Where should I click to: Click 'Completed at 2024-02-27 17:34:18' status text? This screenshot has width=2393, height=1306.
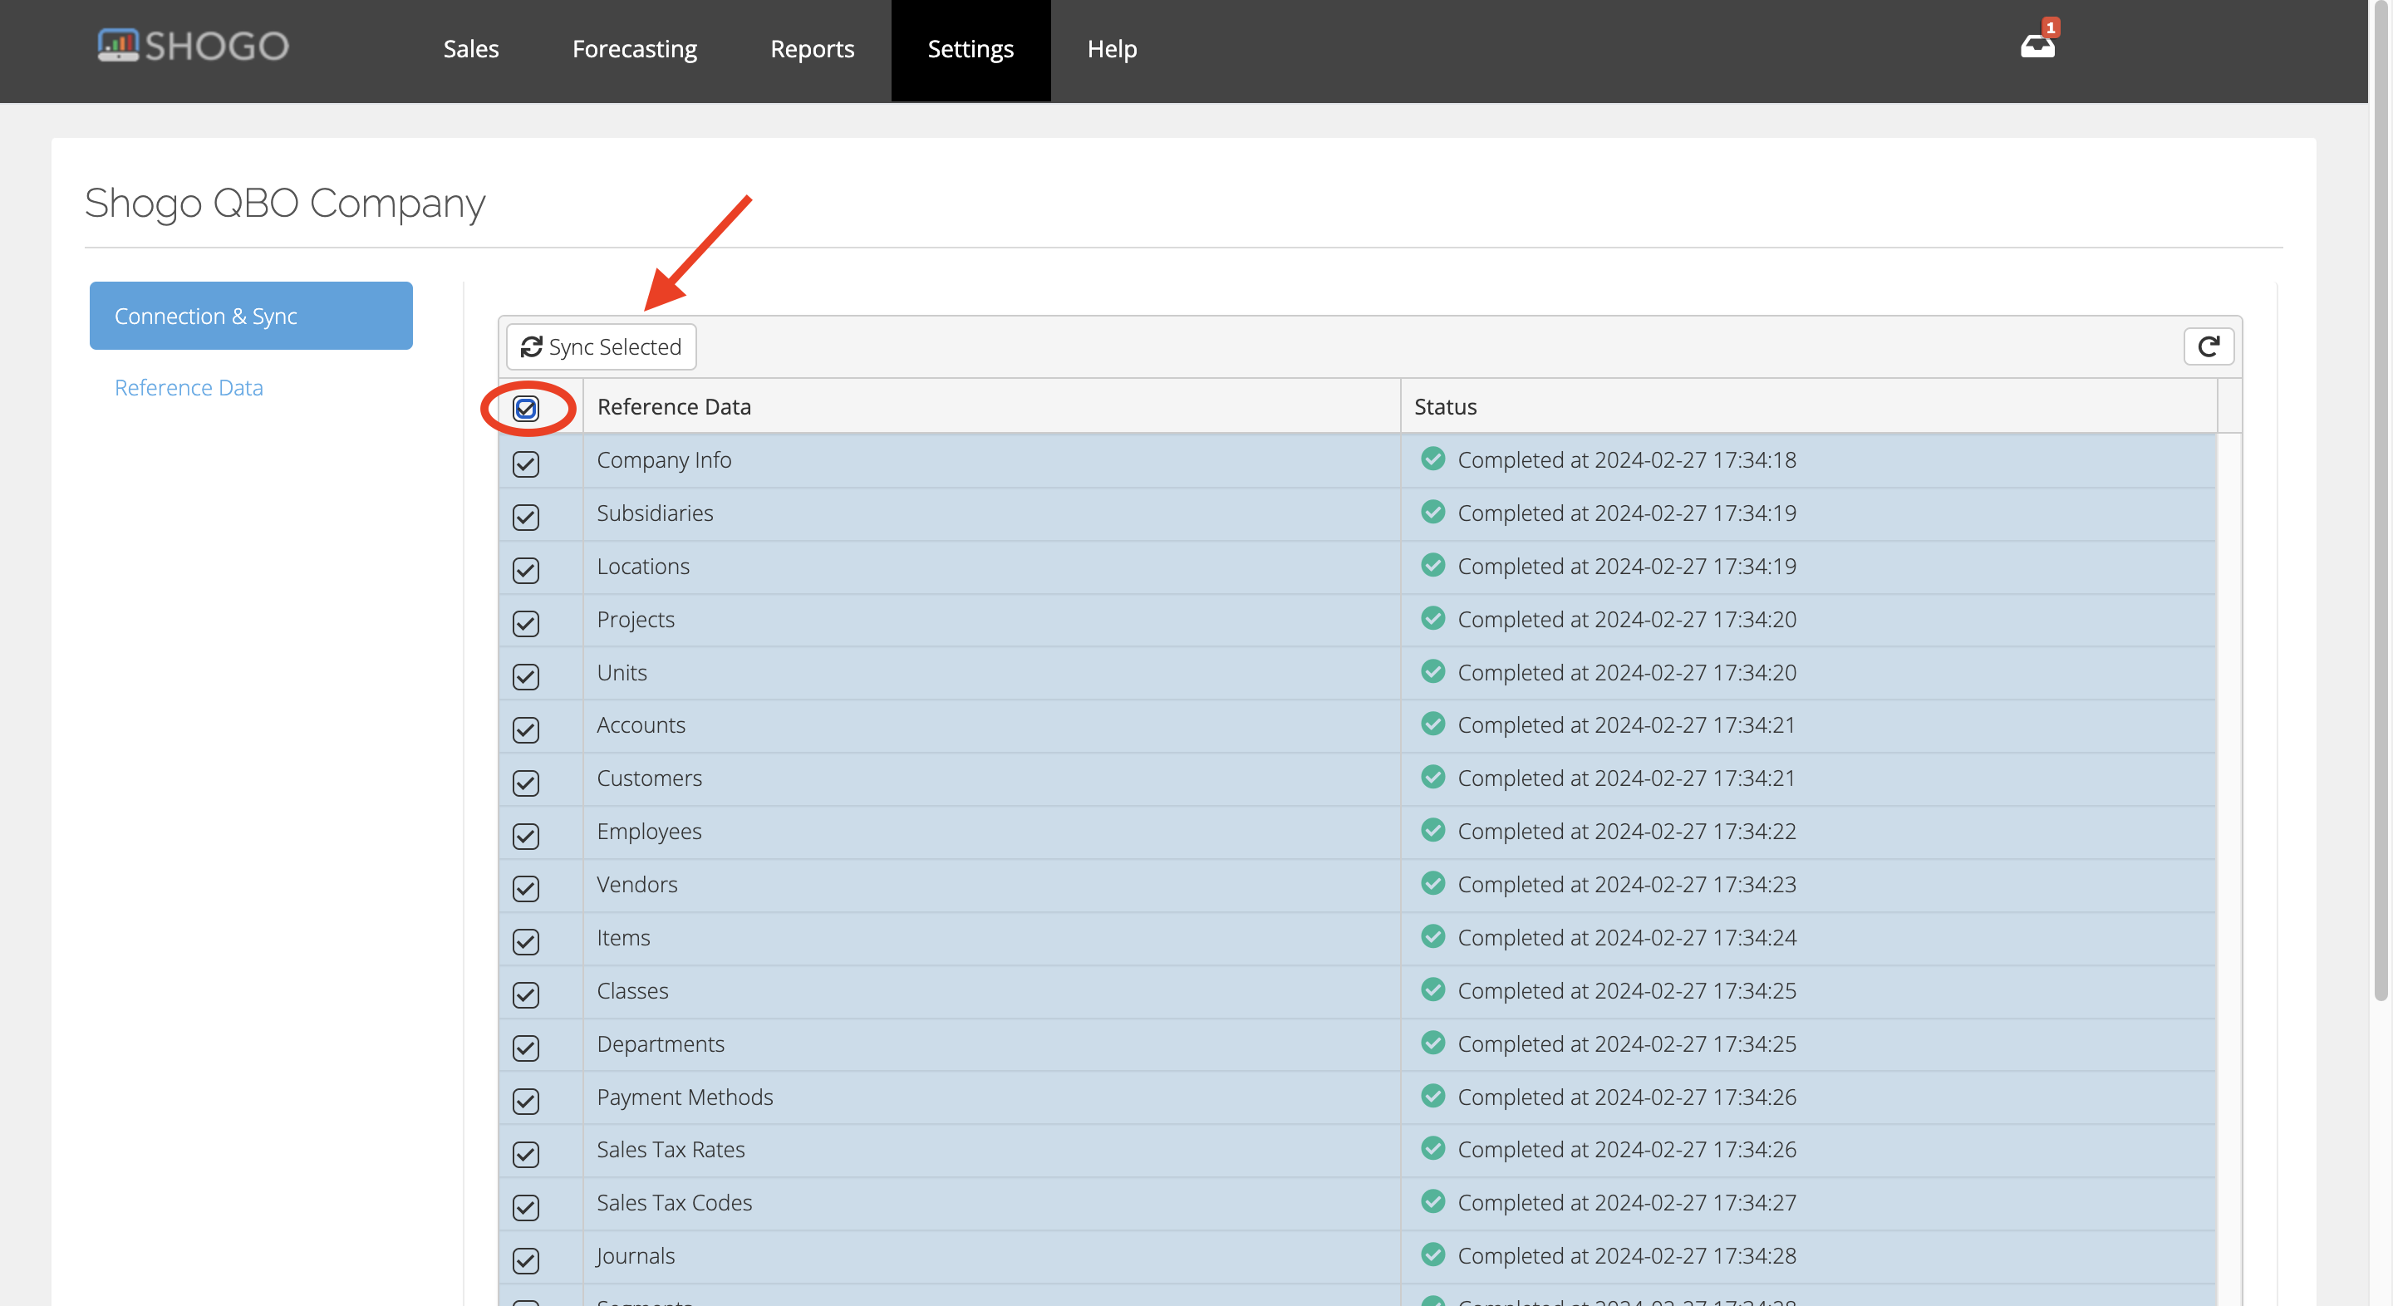(1627, 459)
